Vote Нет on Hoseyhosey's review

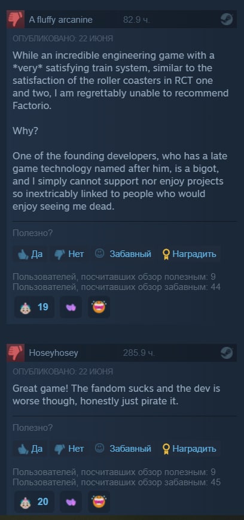pos(69,449)
